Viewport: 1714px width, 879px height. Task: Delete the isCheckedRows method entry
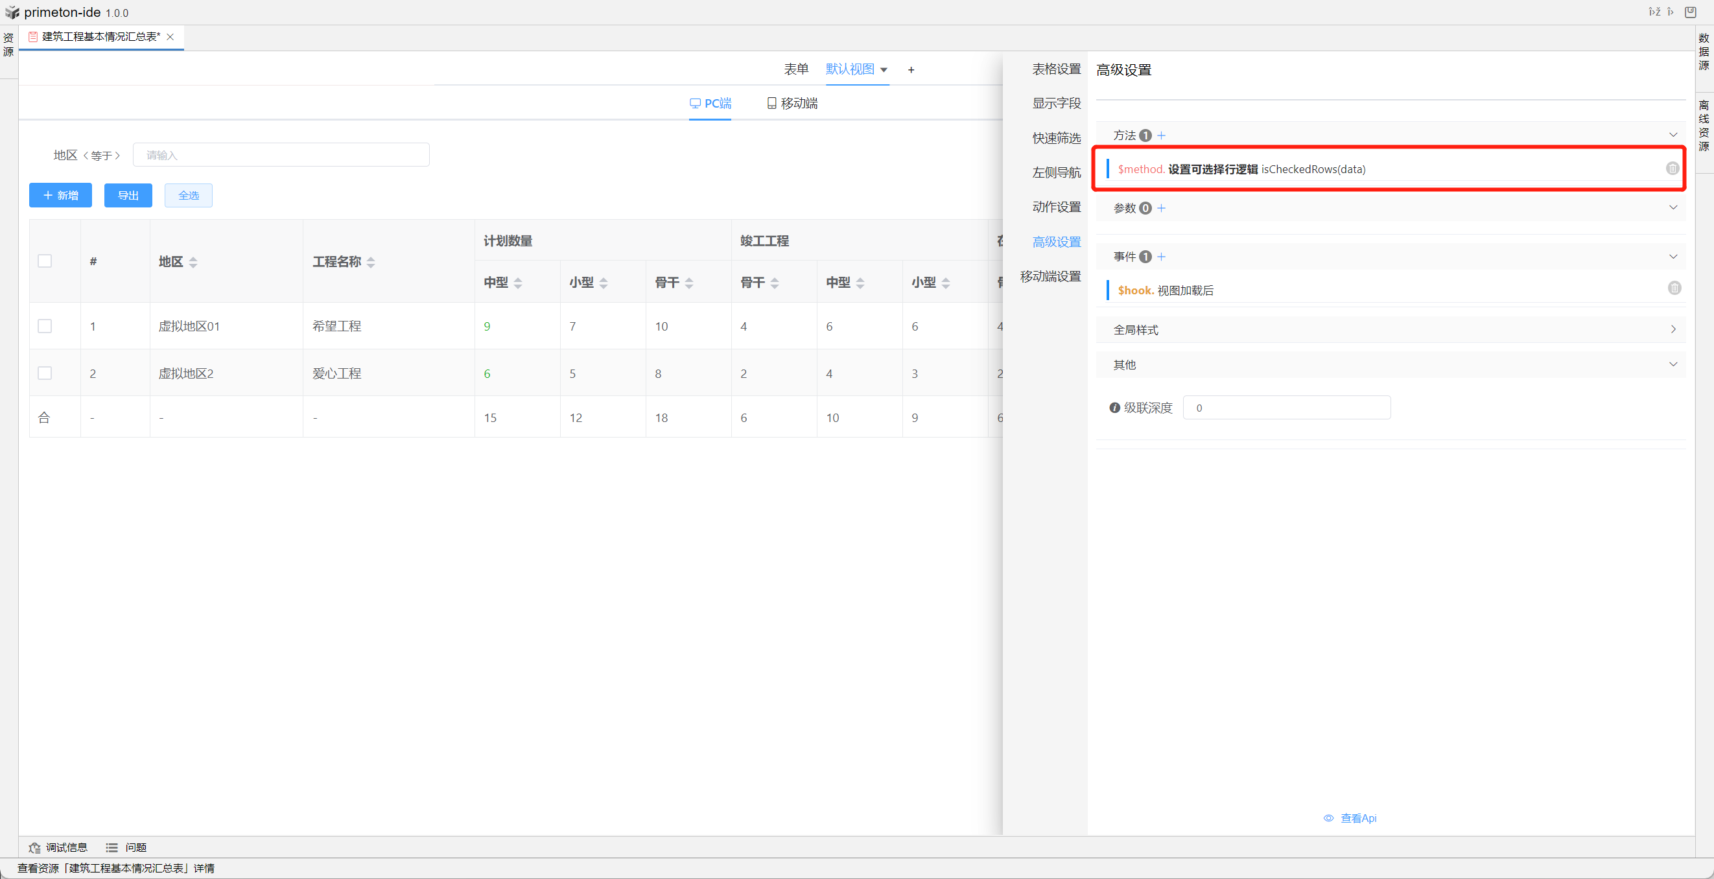click(1671, 169)
